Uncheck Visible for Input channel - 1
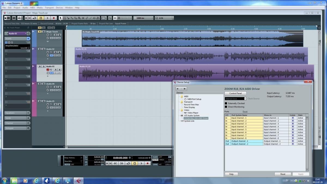The height and width of the screenshot is (184, 327). [x=293, y=118]
